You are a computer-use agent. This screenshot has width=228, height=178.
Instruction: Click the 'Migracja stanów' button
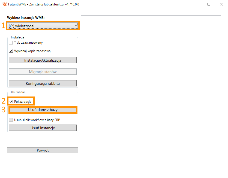43,72
